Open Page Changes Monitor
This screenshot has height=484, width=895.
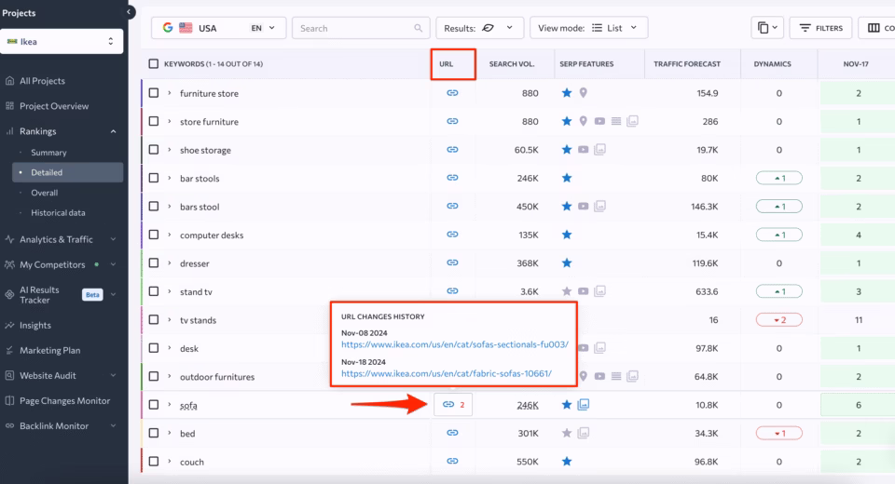[x=64, y=401]
